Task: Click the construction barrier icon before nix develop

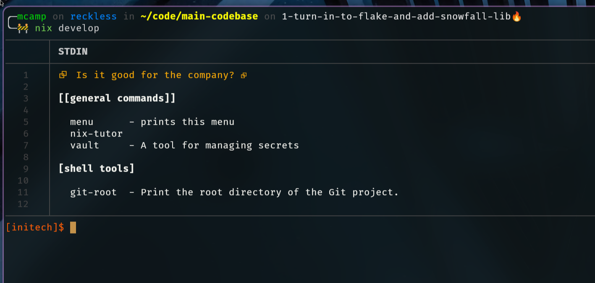Action: (23, 28)
